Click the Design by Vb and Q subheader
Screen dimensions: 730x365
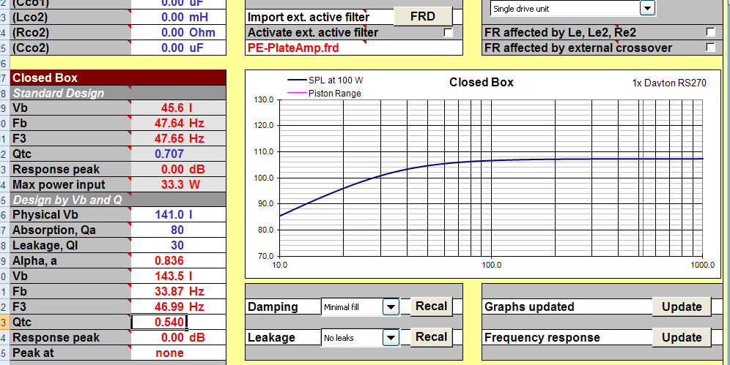(118, 200)
